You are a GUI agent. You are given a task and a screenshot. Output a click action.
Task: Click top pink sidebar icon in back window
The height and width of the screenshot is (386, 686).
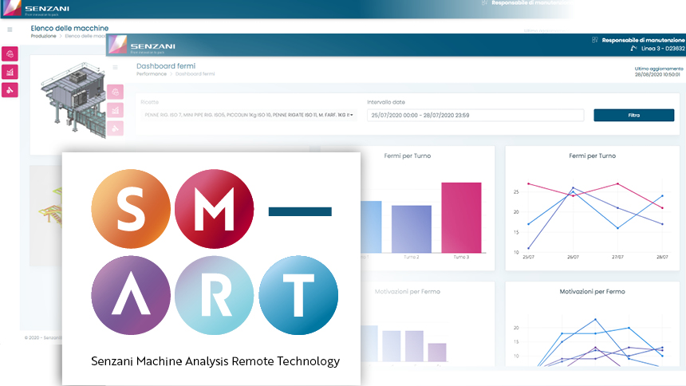[10, 53]
